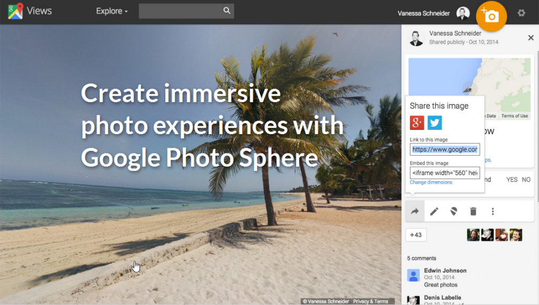
Task: Open settings gear icon
Action: point(522,13)
